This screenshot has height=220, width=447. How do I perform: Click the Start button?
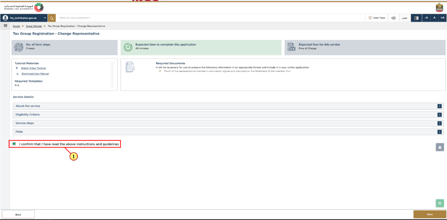click(430, 215)
